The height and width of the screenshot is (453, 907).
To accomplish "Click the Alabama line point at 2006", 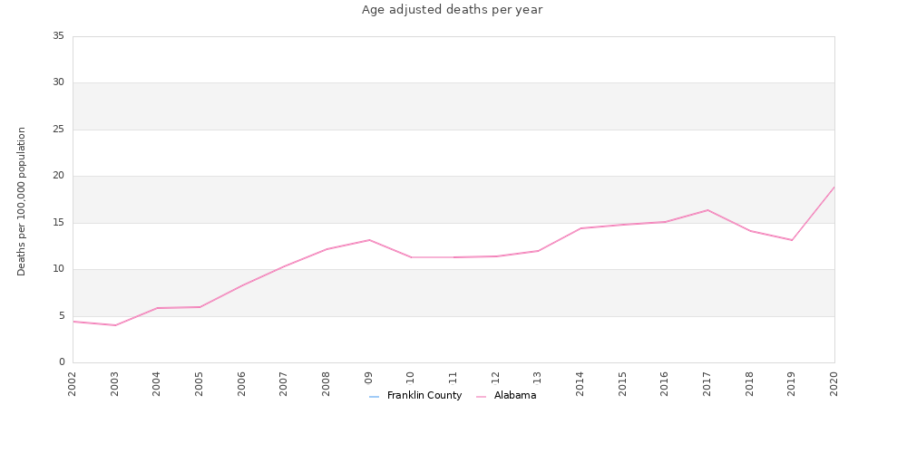I will [x=242, y=285].
